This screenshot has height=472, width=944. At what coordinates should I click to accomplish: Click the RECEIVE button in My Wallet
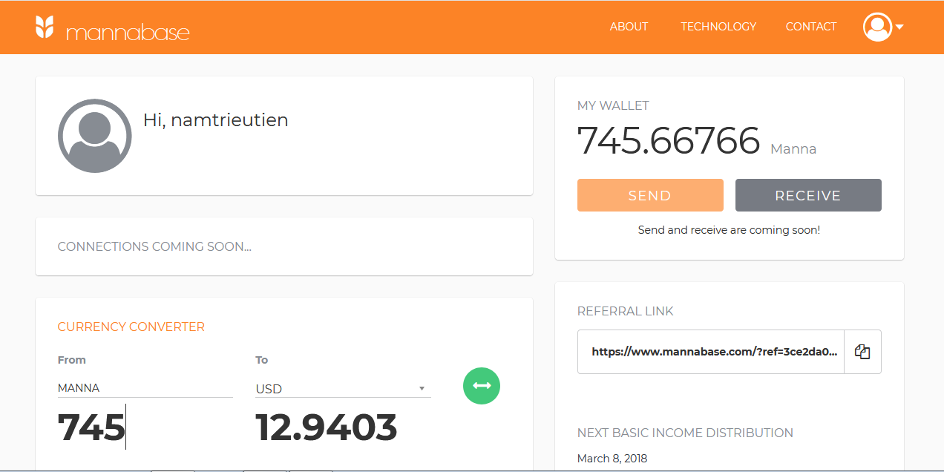click(808, 195)
